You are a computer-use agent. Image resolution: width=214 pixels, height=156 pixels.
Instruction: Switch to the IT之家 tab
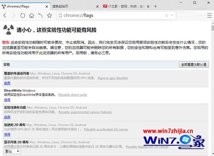tap(123, 6)
